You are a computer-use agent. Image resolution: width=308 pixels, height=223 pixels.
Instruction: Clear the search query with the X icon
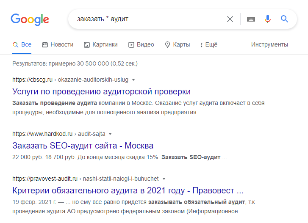(x=230, y=19)
